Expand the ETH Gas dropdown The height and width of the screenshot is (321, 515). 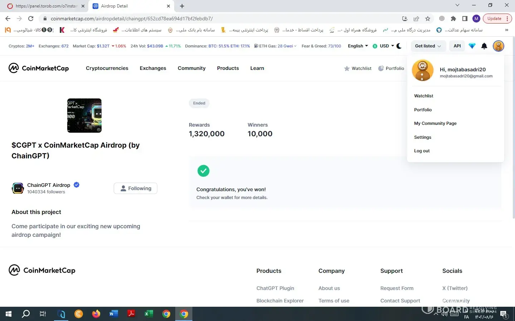[275, 46]
